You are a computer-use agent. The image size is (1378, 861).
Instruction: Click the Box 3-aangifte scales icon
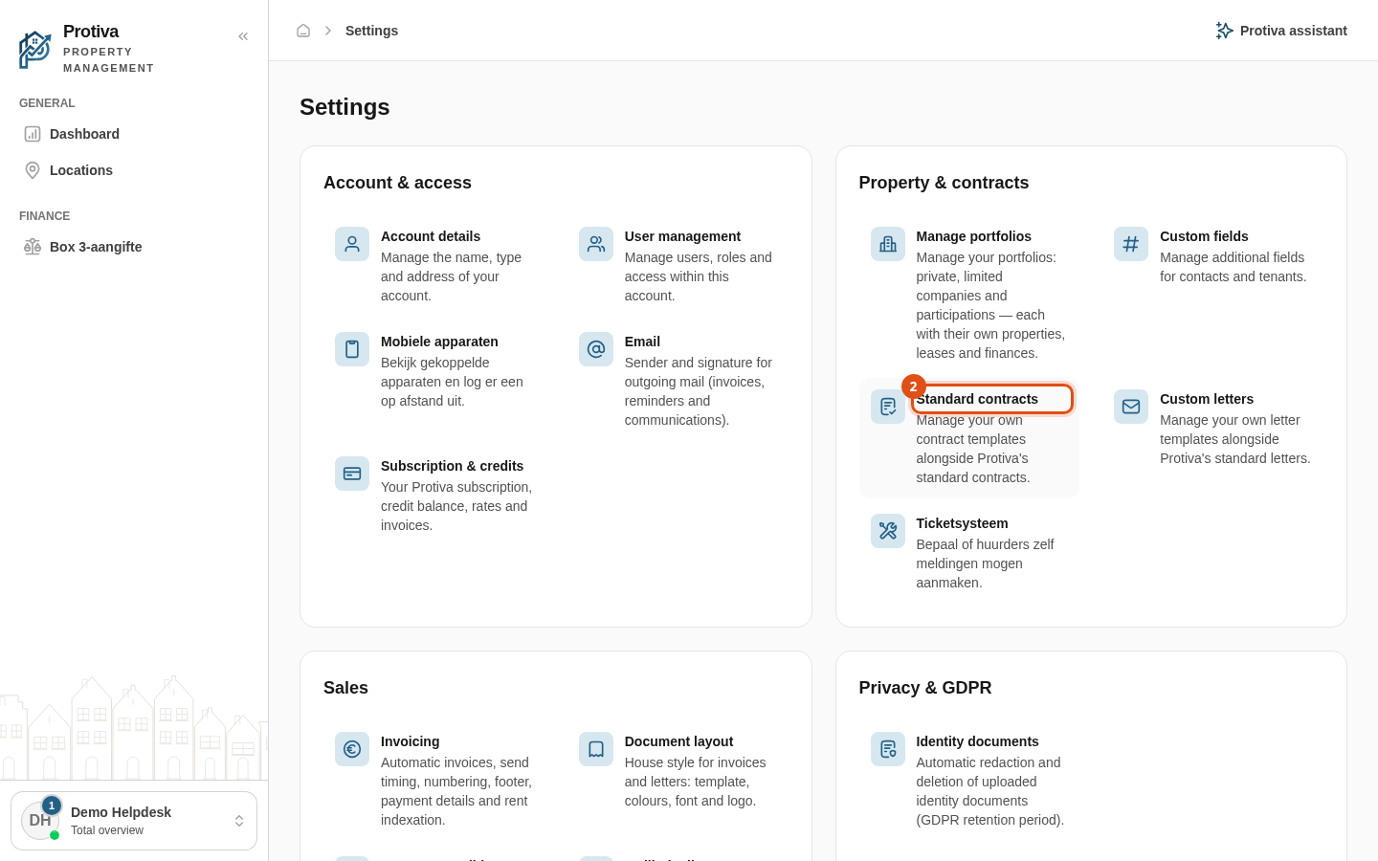point(33,247)
